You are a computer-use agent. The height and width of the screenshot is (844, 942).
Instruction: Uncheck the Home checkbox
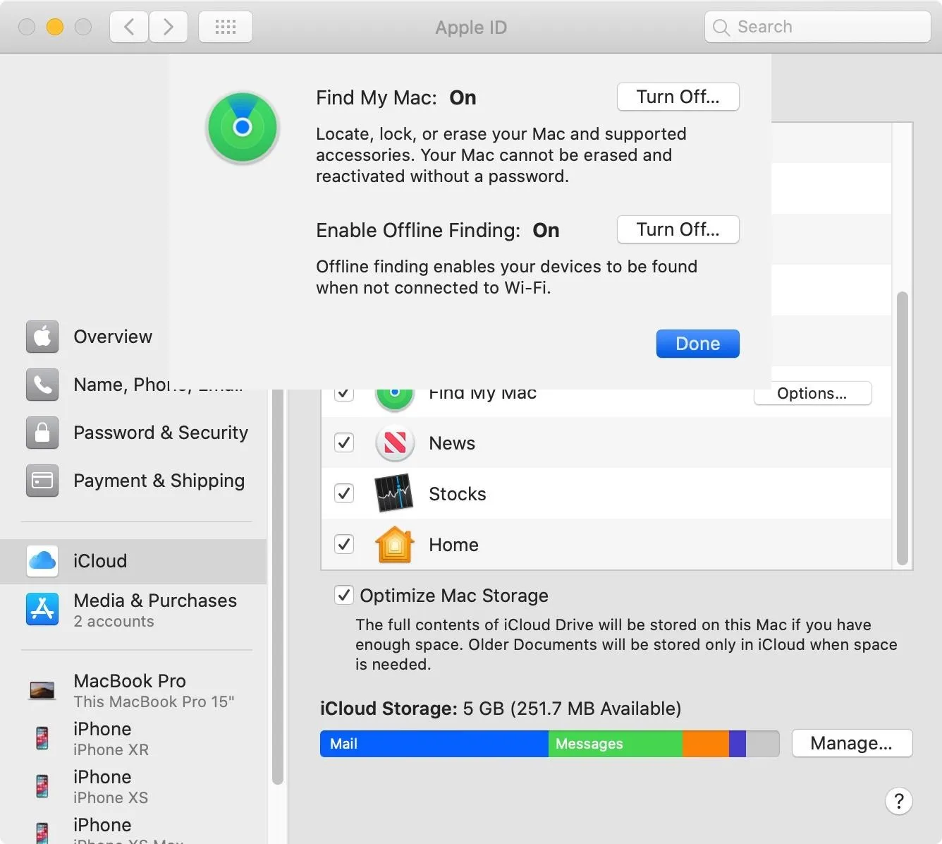344,545
